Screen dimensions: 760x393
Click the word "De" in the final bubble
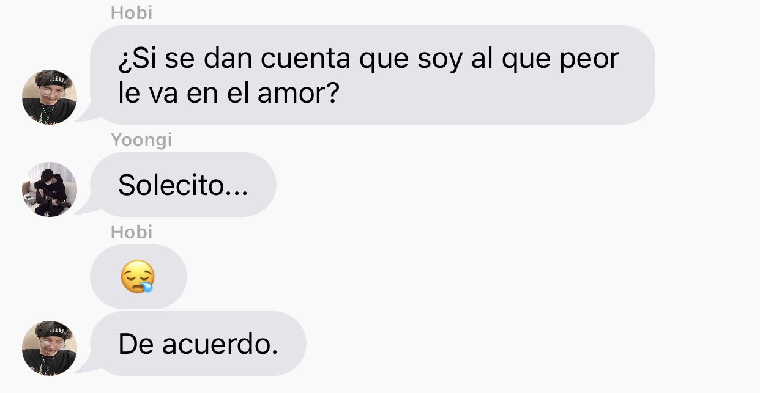coord(136,345)
